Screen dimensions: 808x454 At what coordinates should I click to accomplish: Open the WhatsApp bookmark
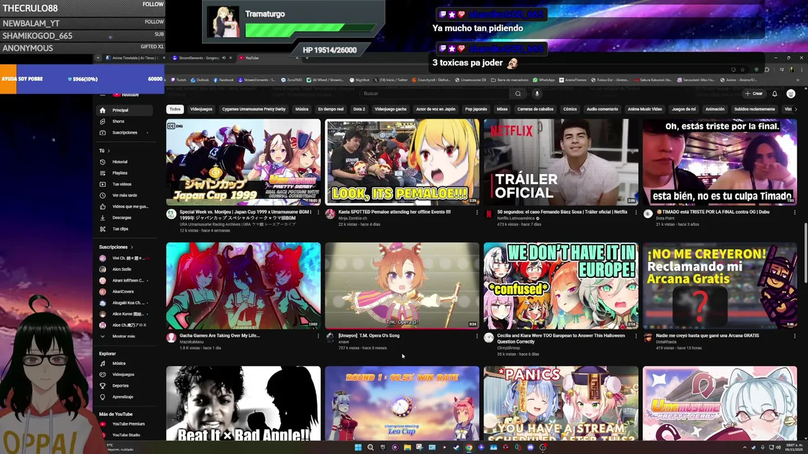click(x=544, y=80)
